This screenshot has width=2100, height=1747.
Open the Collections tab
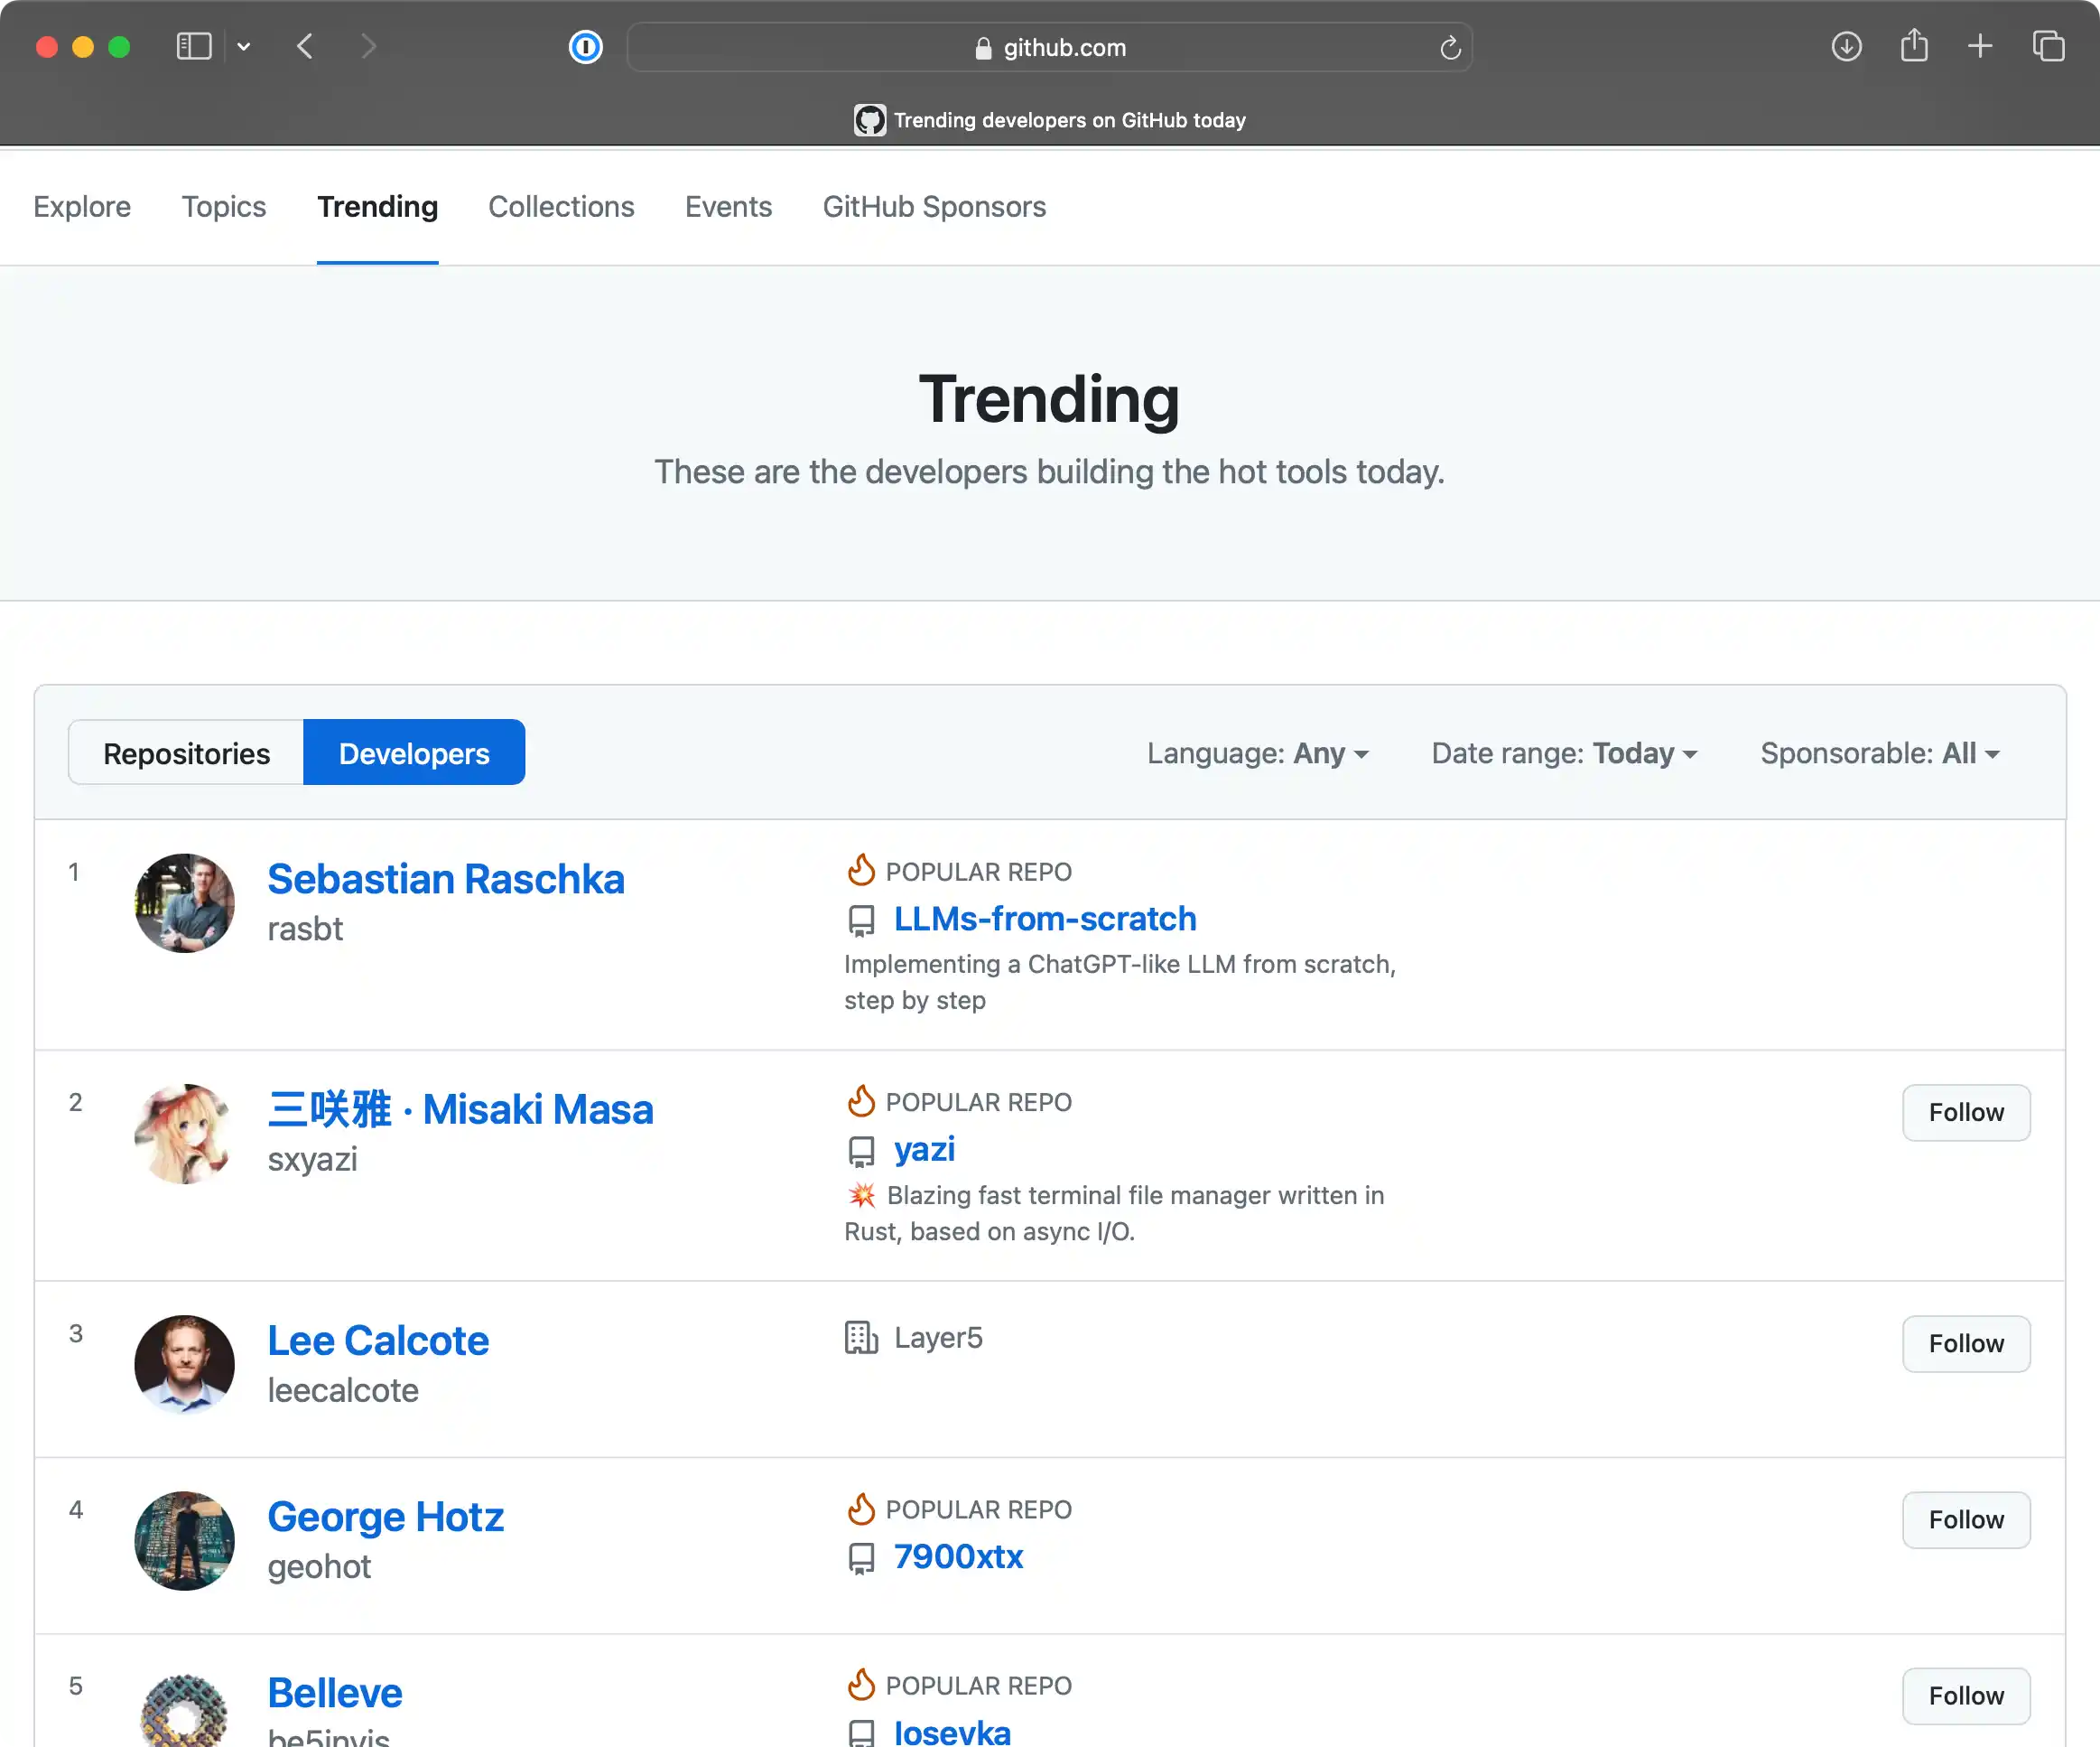point(561,206)
